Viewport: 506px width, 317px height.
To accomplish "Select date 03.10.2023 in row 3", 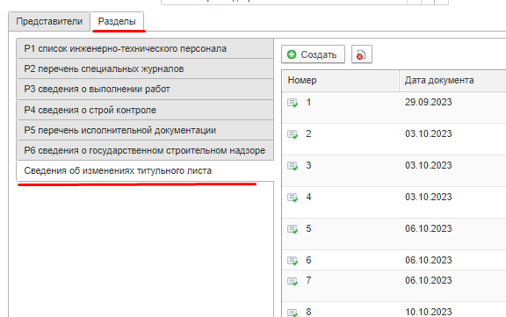I will click(428, 165).
